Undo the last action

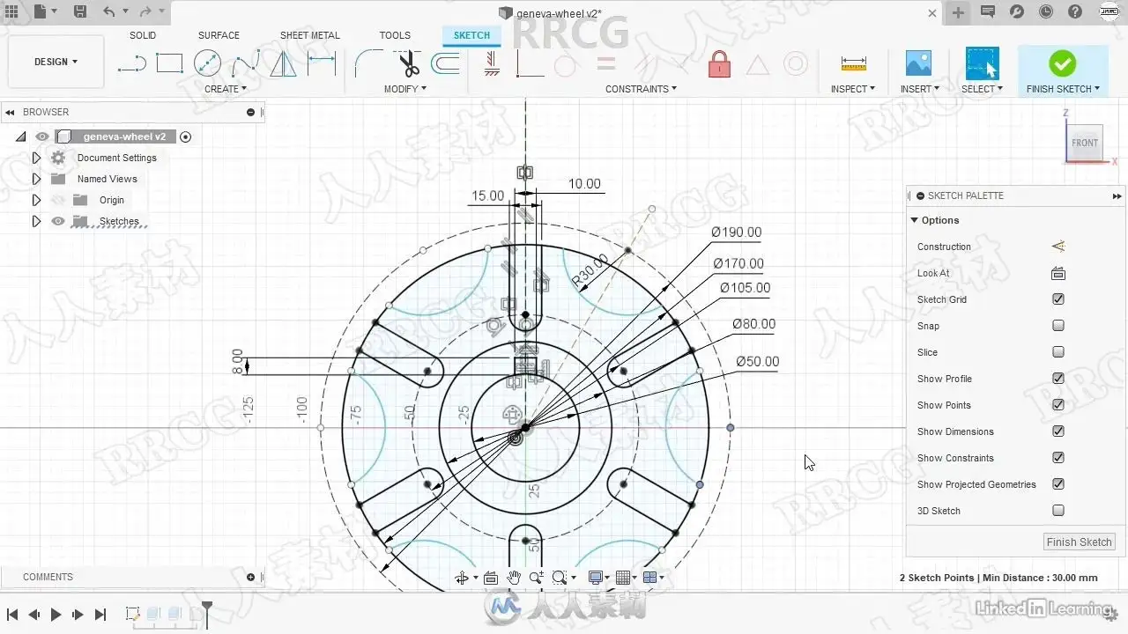tap(108, 11)
